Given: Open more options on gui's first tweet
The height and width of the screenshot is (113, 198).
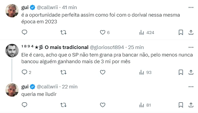Looking at the screenshot, I should pyautogui.click(x=191, y=7).
